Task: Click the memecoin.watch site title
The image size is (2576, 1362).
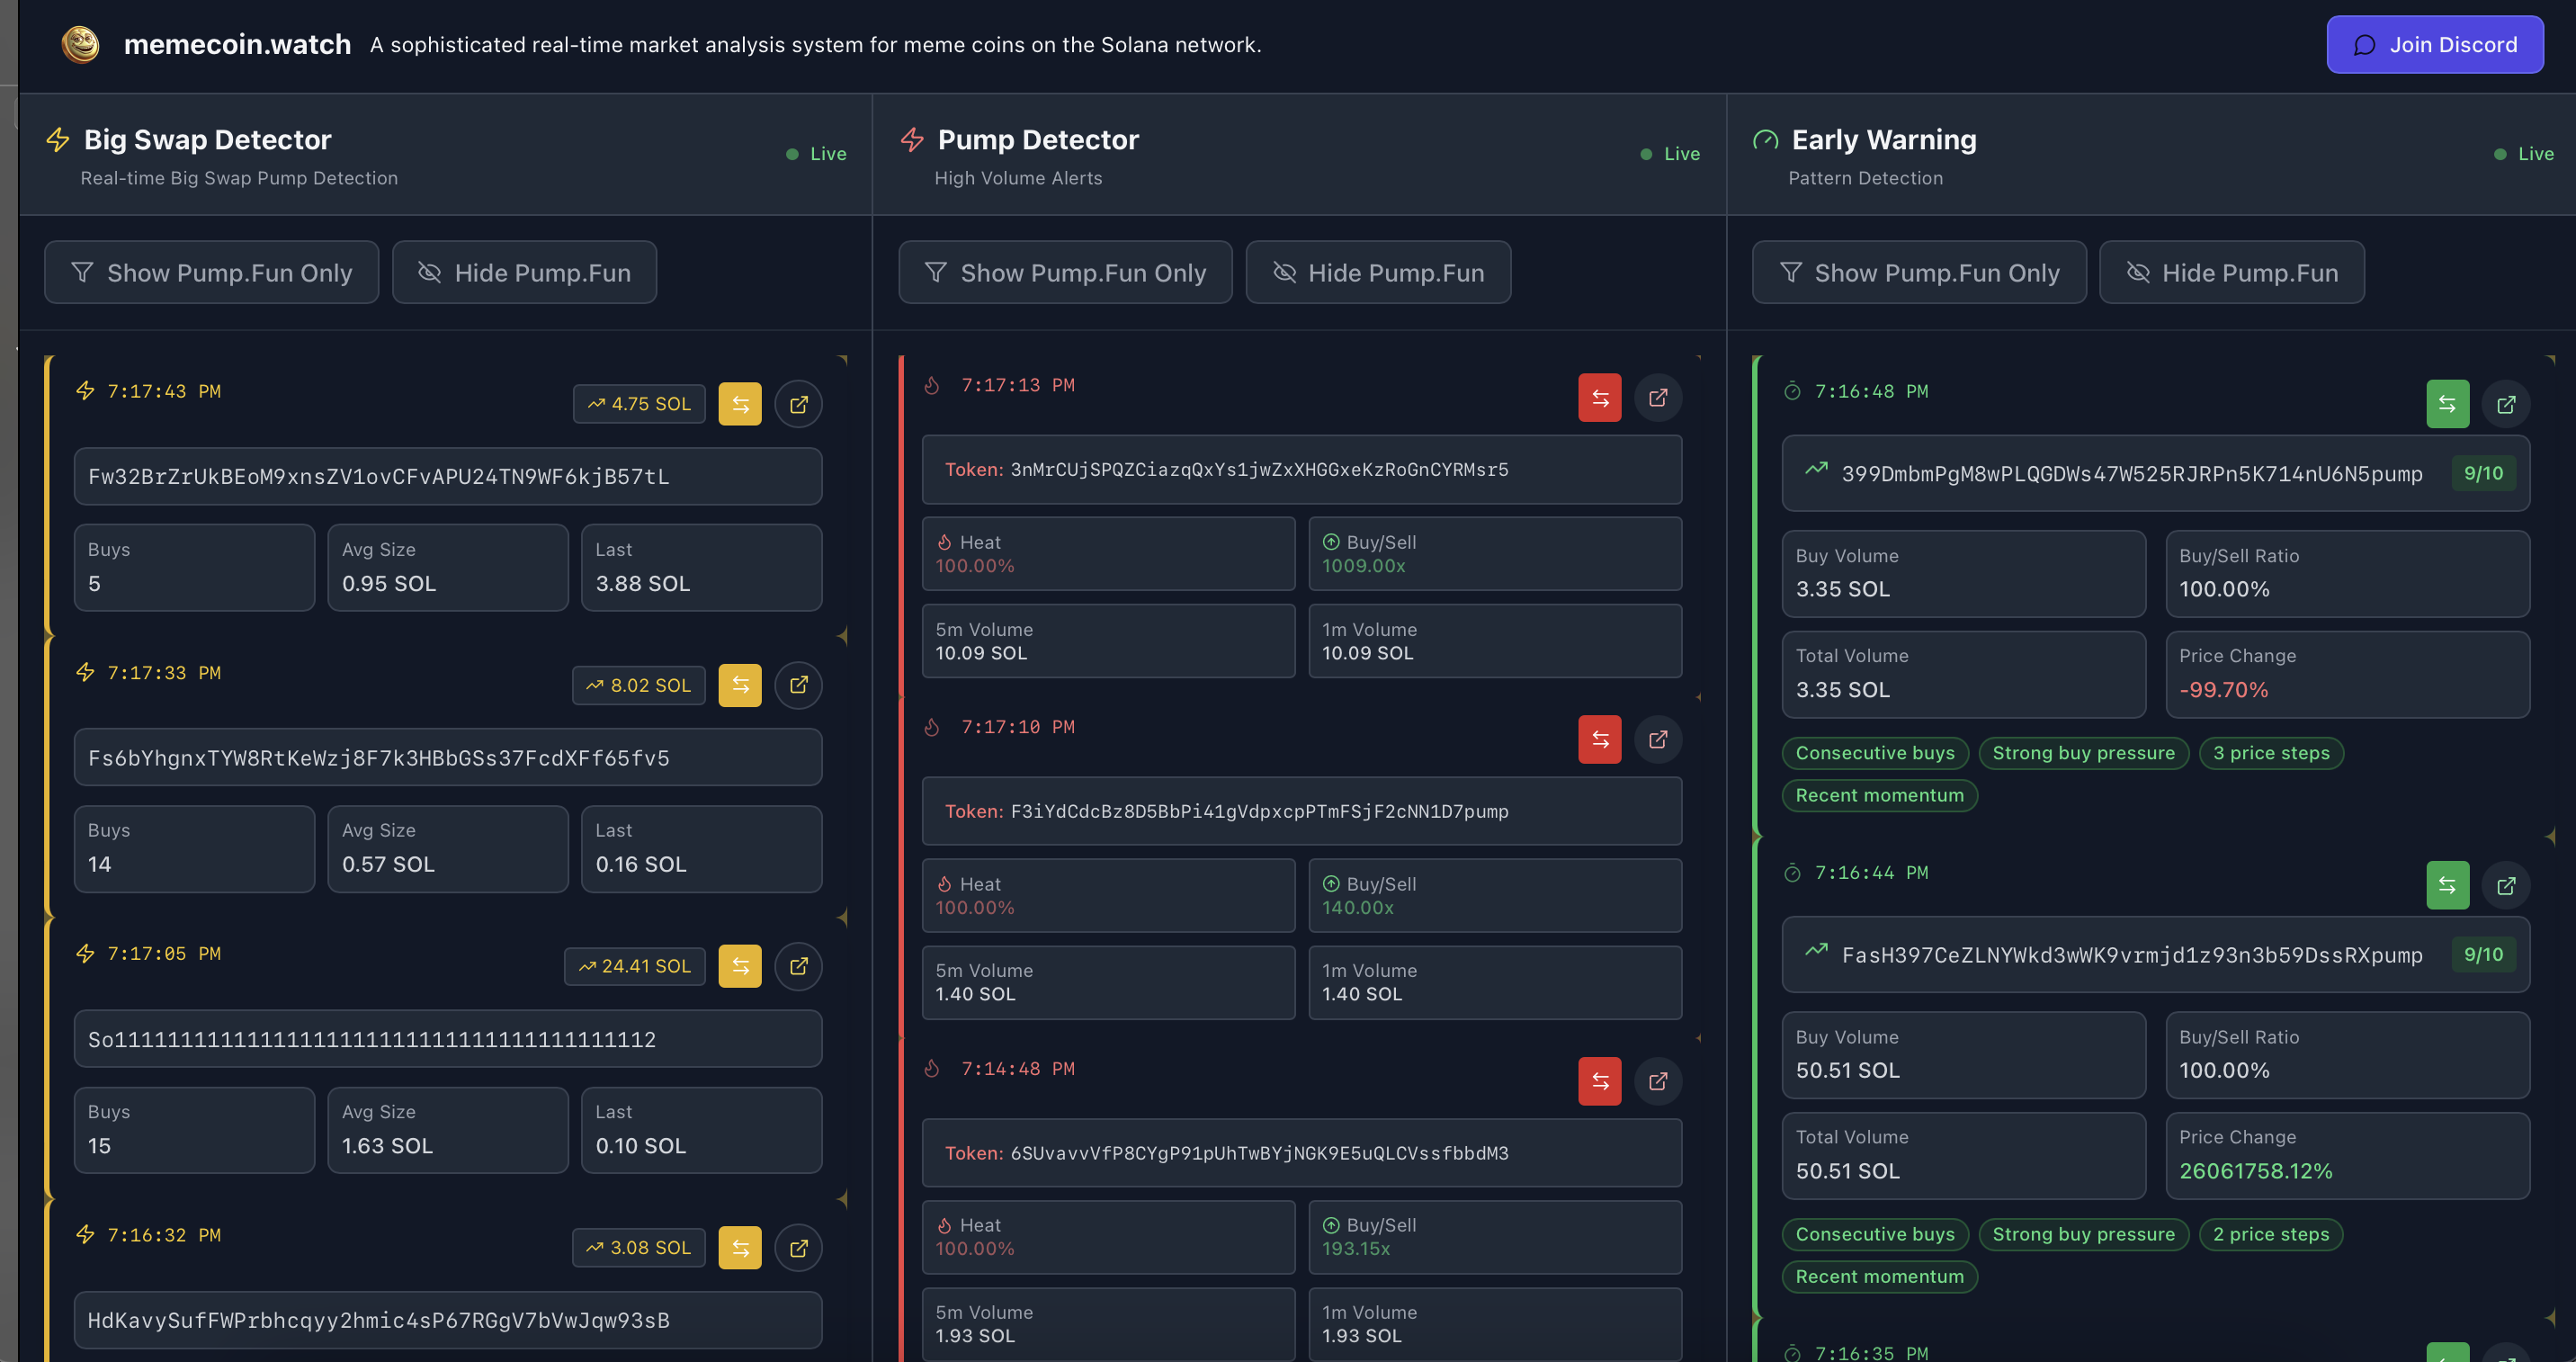Action: [237, 45]
